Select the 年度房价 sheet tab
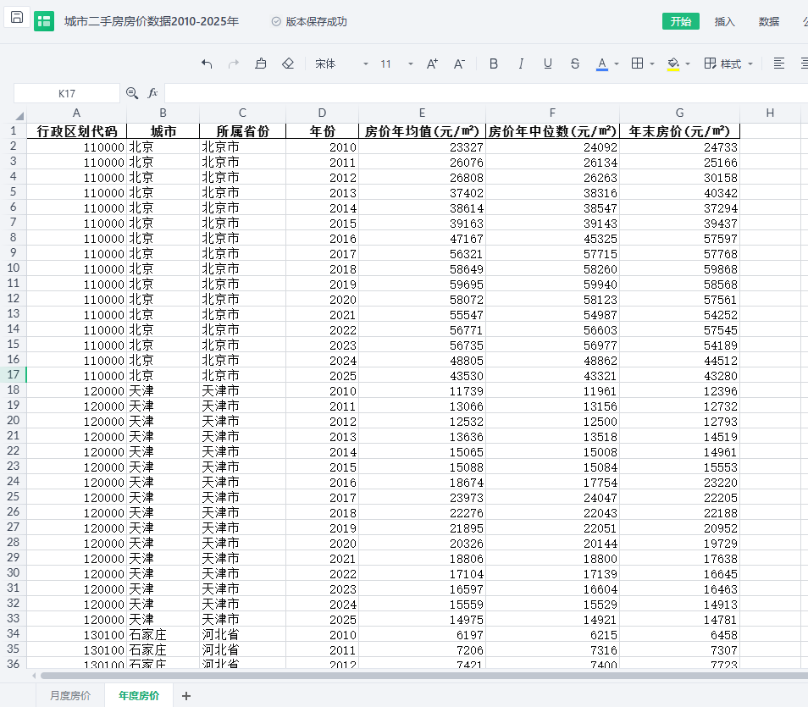Image resolution: width=808 pixels, height=707 pixels. tap(139, 696)
